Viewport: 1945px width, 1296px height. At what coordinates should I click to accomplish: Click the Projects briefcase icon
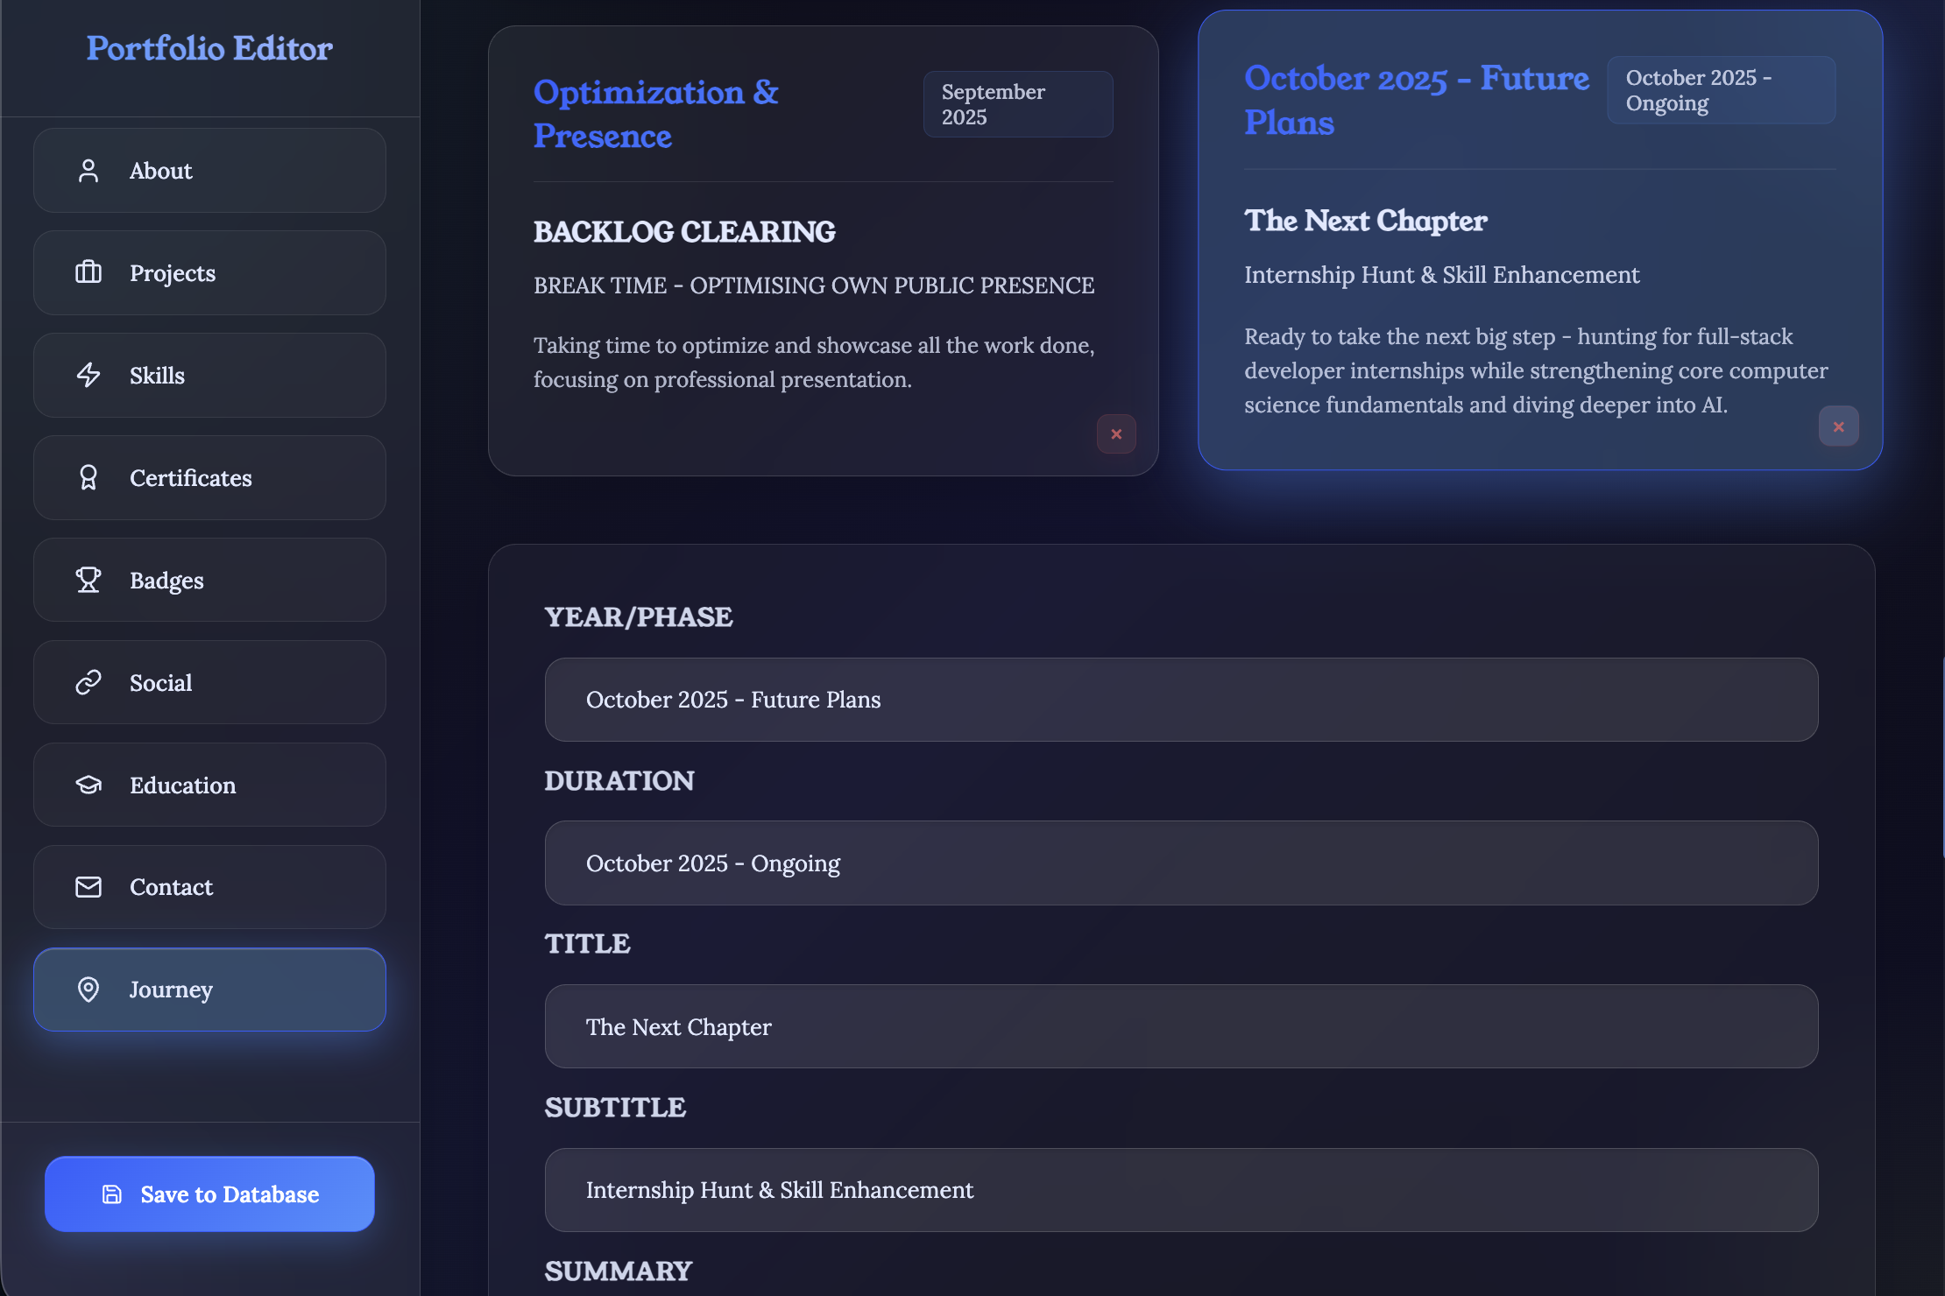[88, 272]
